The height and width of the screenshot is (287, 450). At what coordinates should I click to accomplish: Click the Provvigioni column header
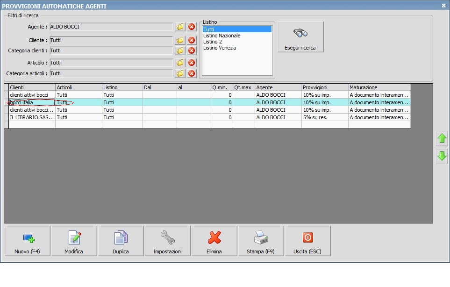[325, 87]
